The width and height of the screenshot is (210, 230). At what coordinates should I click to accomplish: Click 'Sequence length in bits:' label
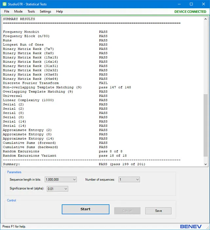[25, 179]
